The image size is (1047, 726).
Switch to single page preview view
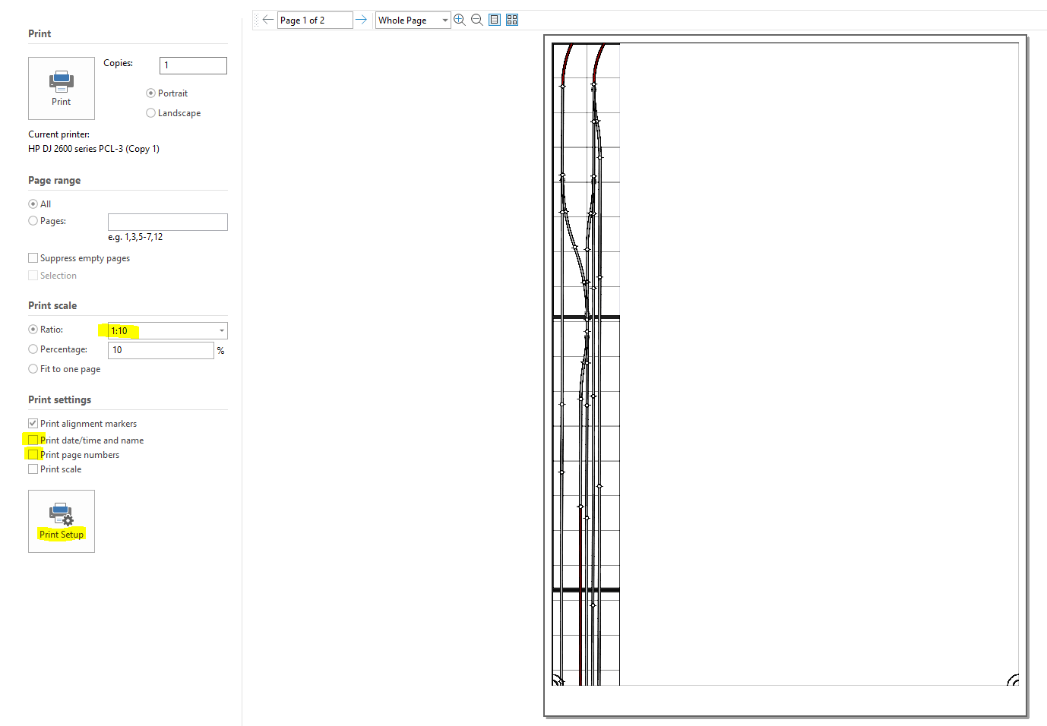tap(495, 20)
